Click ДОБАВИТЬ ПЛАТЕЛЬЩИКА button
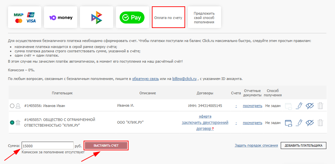The image size is (335, 164). (x=303, y=145)
